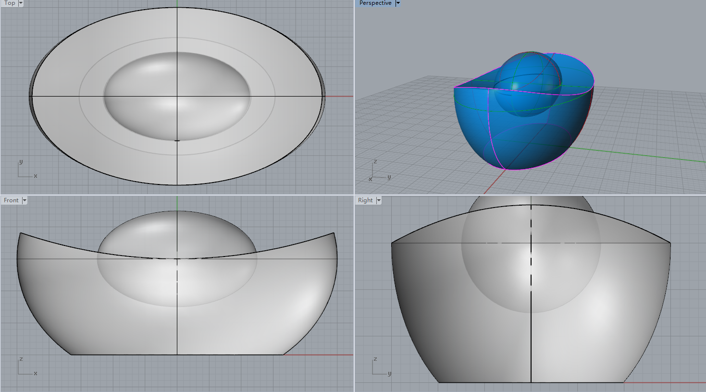
Task: Expand the Right viewport dropdown arrow
Action: (x=379, y=200)
